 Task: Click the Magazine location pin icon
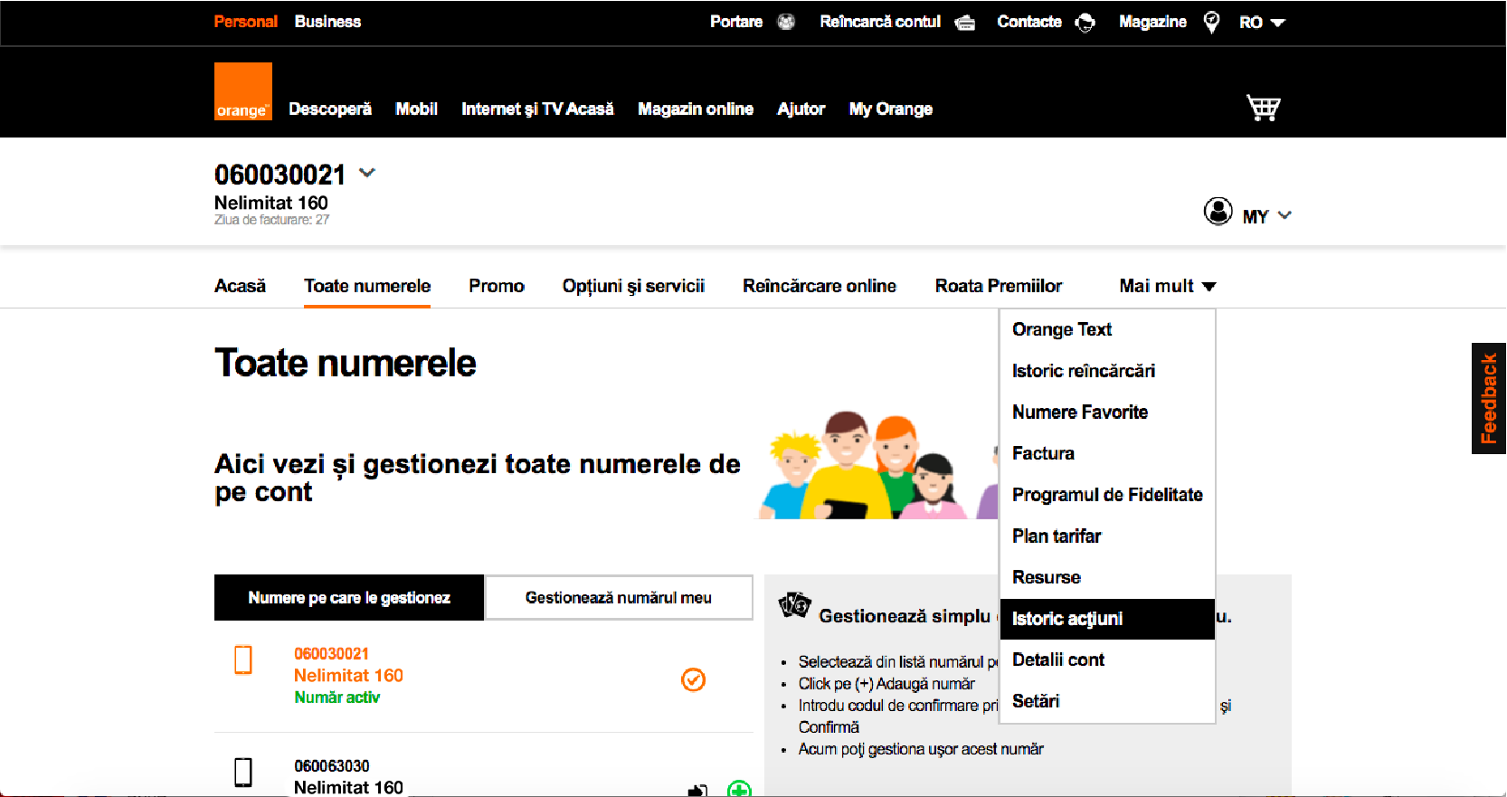[x=1211, y=22]
